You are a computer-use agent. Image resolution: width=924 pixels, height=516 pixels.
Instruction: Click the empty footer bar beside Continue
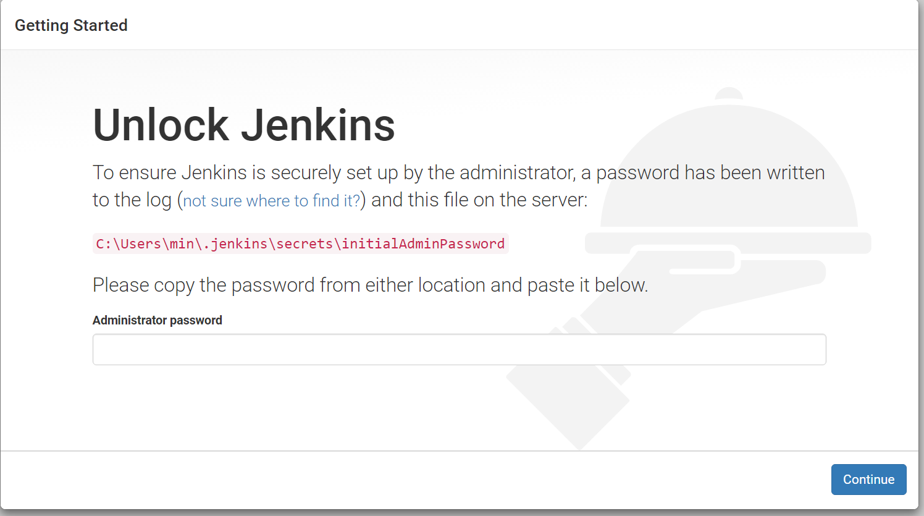click(415, 480)
